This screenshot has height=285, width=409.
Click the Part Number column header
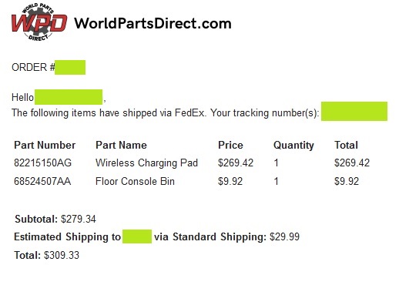45,145
